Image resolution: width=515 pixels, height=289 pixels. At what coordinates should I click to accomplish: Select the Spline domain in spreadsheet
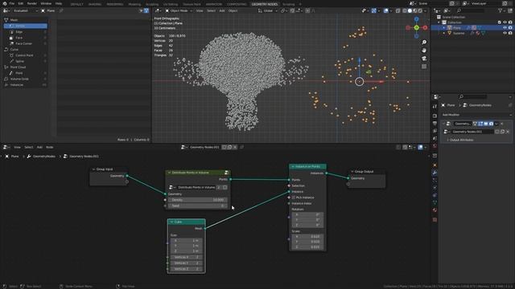[x=25, y=61]
